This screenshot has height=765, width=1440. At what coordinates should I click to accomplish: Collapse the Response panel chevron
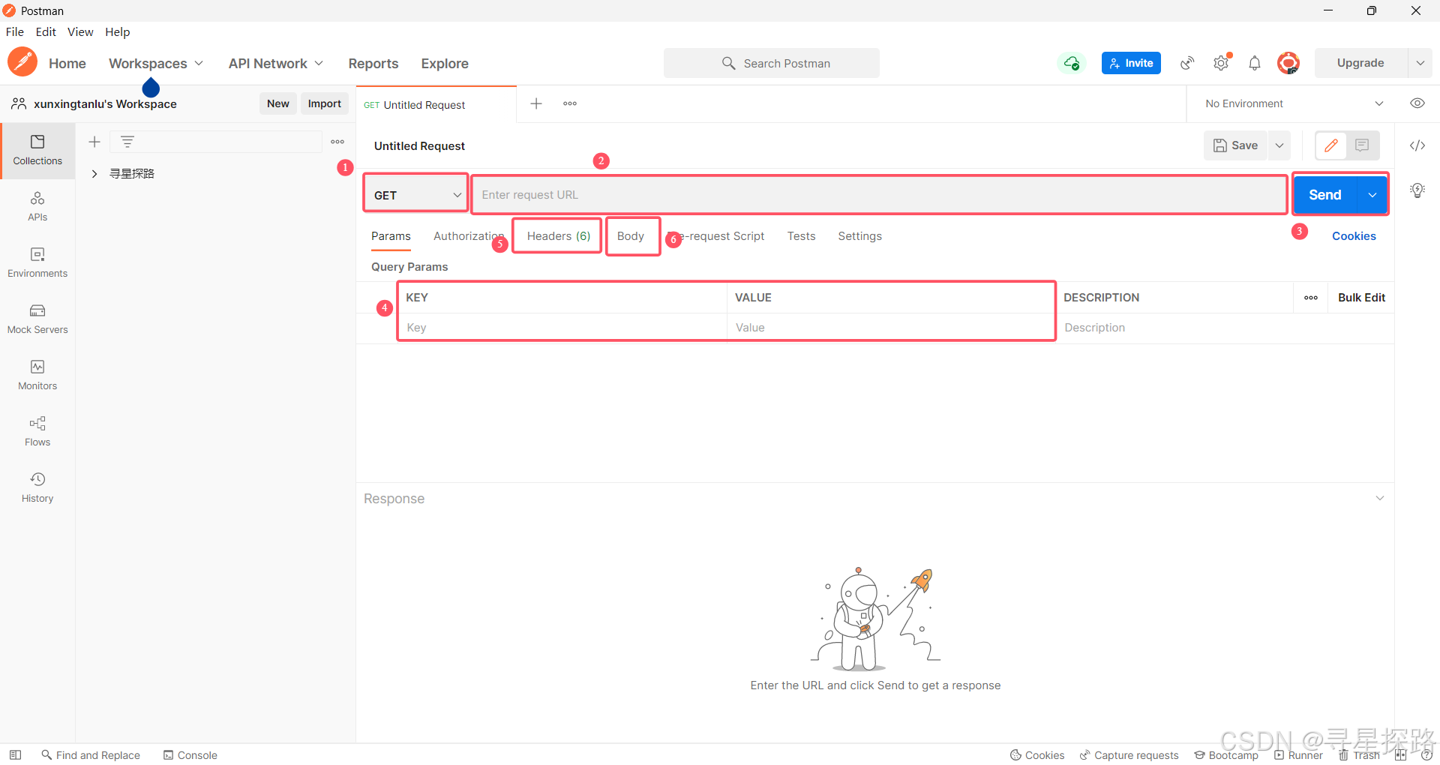coord(1380,498)
